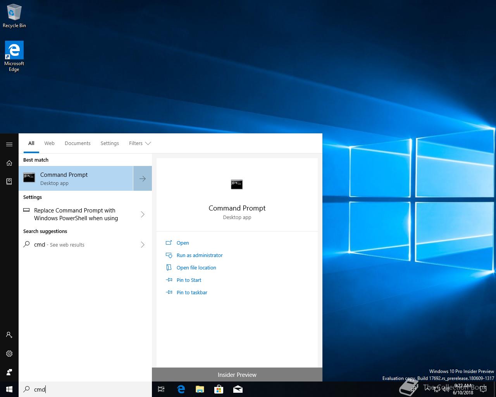
Task: Select Recycle Bin desktop icon
Action: click(x=14, y=16)
